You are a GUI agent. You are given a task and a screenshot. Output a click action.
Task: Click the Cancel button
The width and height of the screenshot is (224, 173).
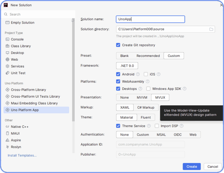coord(213,167)
